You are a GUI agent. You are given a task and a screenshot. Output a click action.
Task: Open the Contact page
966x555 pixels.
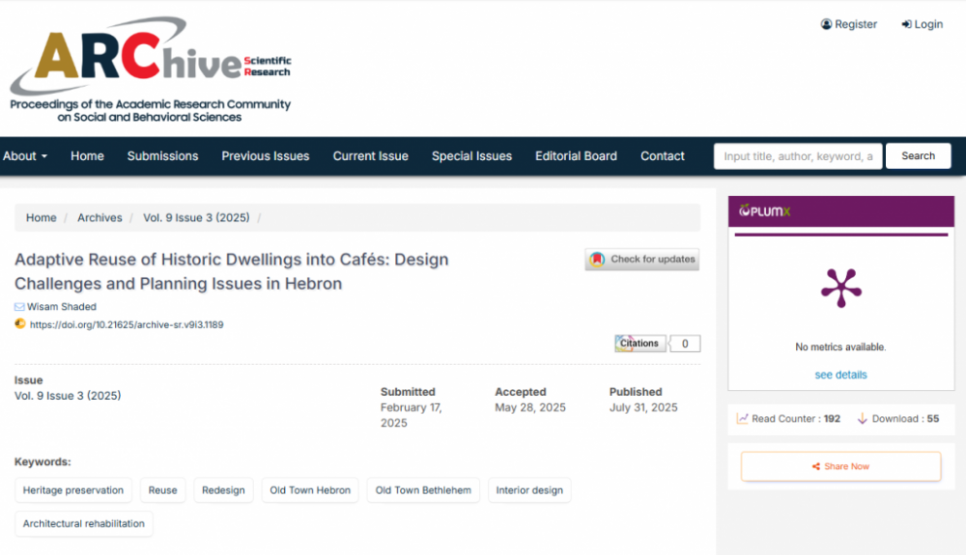(663, 156)
